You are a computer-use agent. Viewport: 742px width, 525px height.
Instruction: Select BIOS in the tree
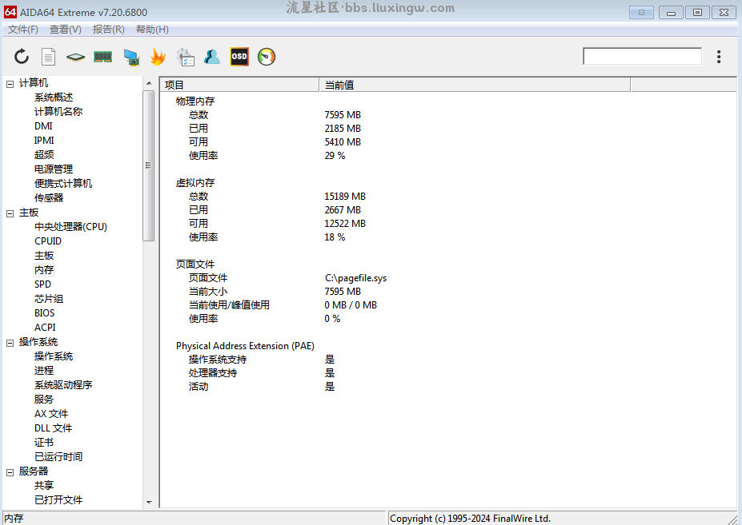(45, 312)
